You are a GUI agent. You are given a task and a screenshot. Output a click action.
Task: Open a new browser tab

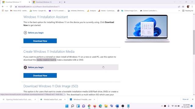65,2
